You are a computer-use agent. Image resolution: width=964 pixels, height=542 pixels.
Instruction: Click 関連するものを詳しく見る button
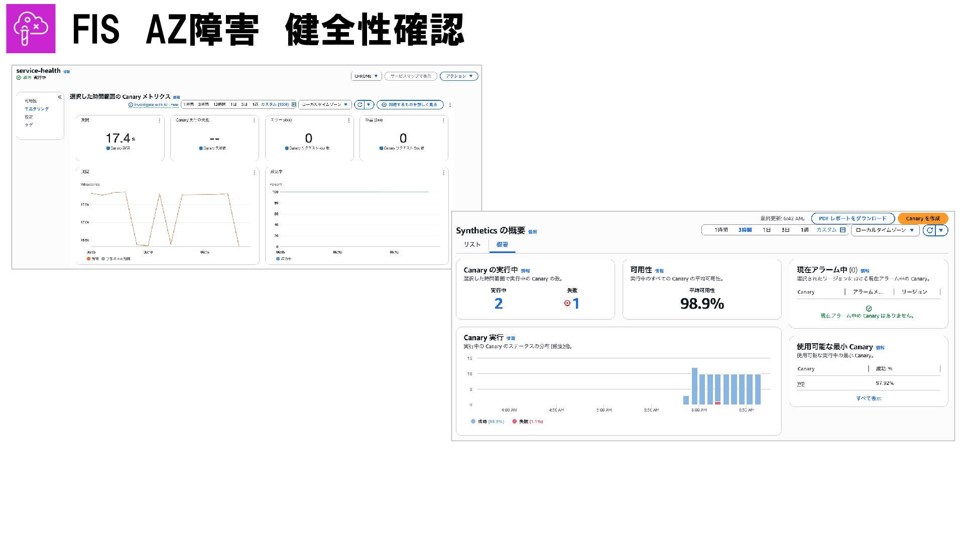point(410,105)
